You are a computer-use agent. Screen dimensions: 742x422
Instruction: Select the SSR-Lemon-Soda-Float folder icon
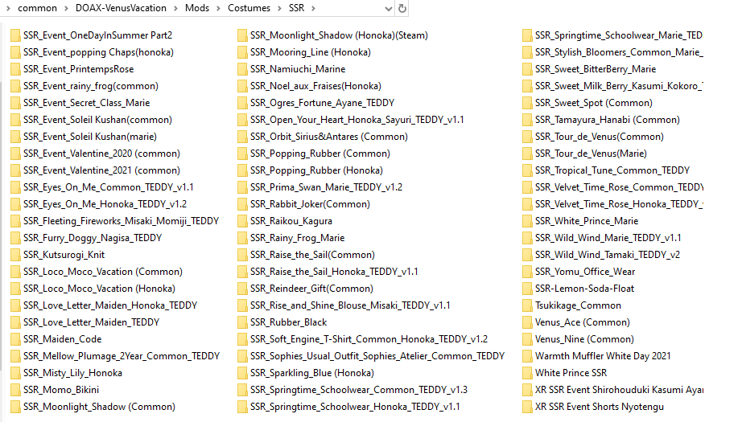coord(527,289)
